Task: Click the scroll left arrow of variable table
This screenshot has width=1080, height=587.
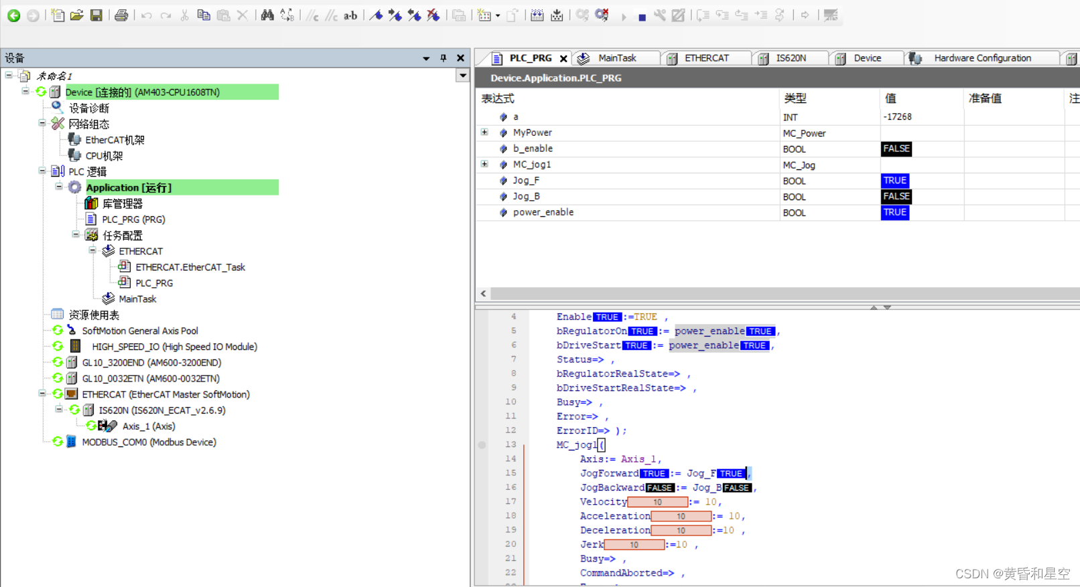Action: click(483, 294)
